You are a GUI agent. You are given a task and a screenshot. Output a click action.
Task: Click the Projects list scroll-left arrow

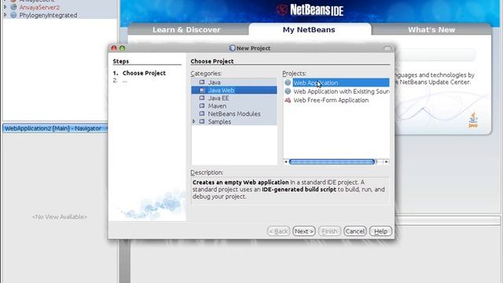tap(286, 162)
